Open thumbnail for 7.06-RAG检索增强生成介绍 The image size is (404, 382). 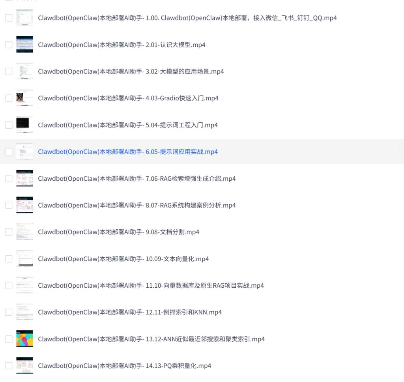point(24,178)
